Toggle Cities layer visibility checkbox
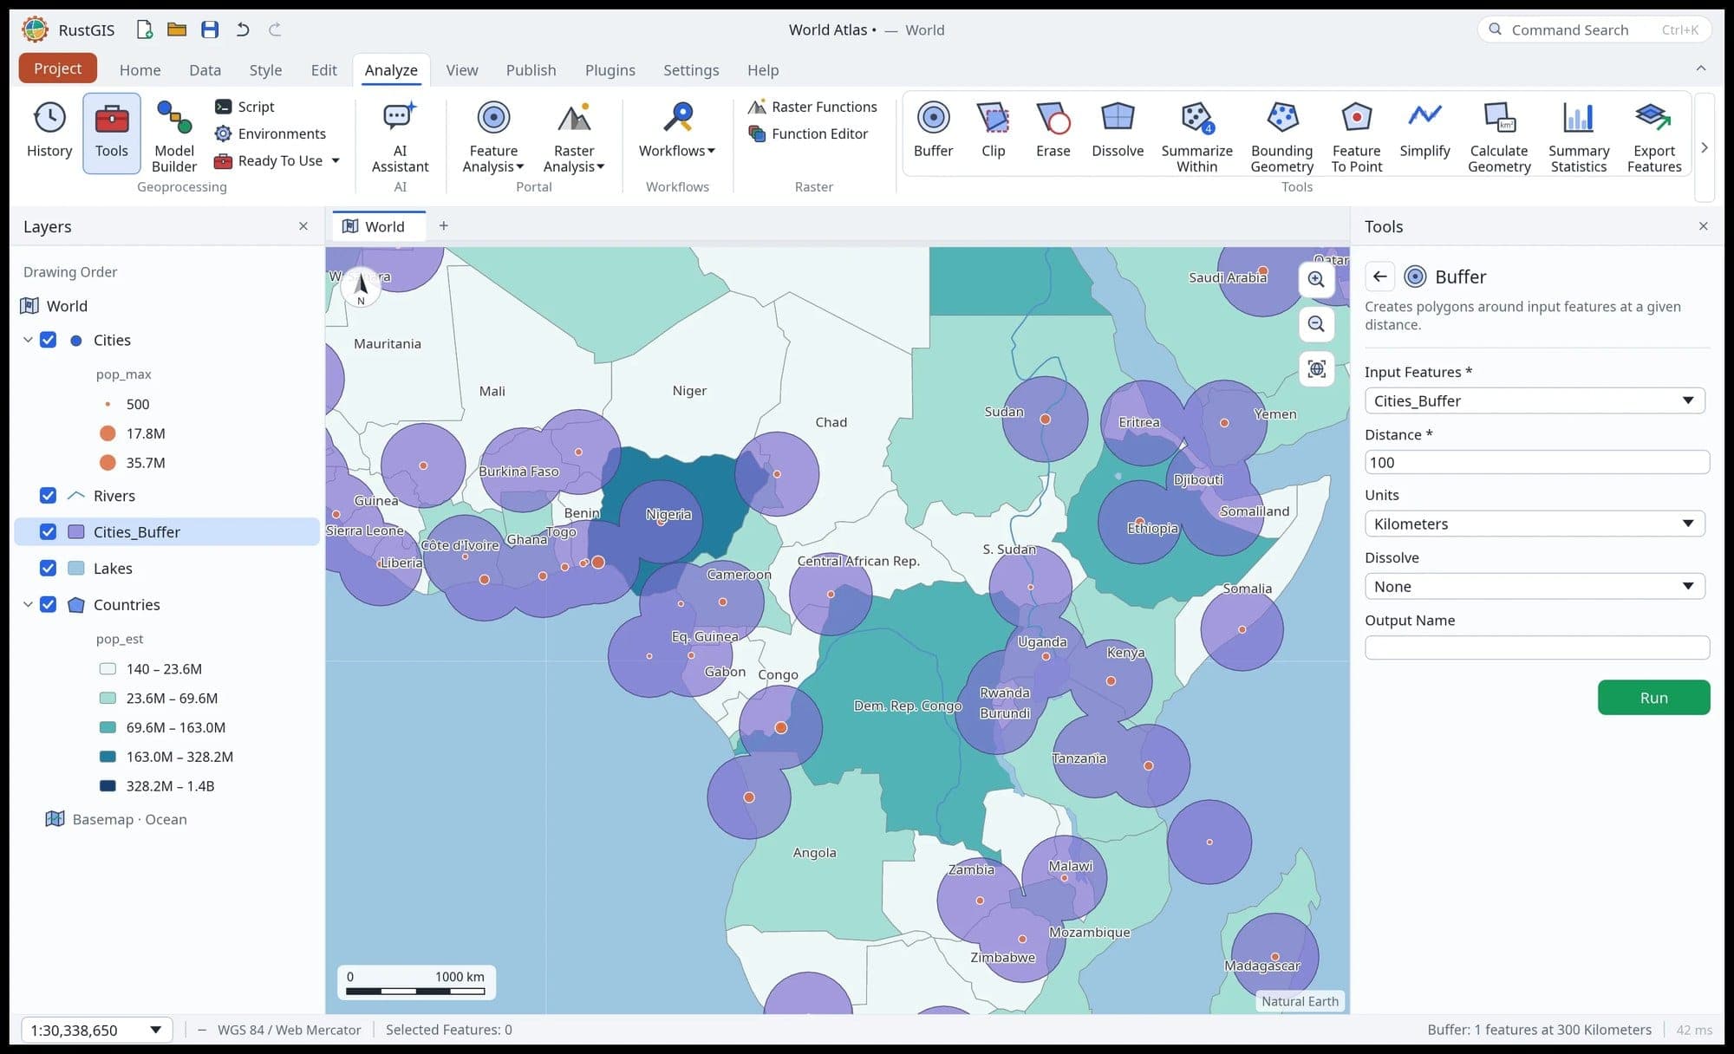The width and height of the screenshot is (1734, 1054). point(49,340)
